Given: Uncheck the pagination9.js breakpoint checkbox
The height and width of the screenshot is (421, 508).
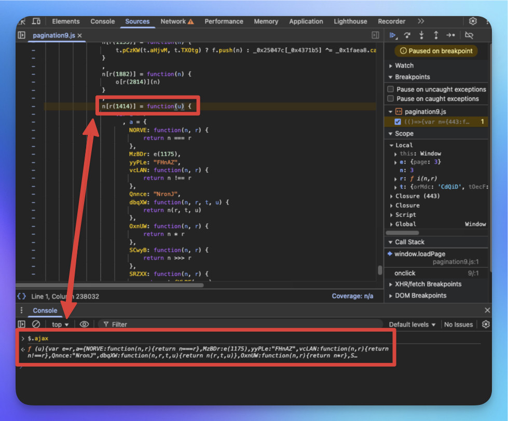Looking at the screenshot, I should (x=397, y=121).
